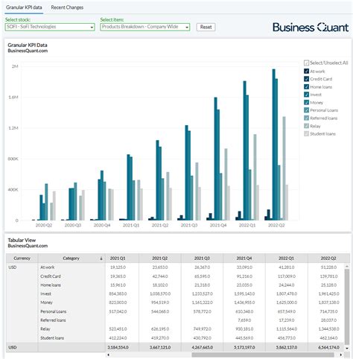Select the Student loans row label

coord(52,338)
